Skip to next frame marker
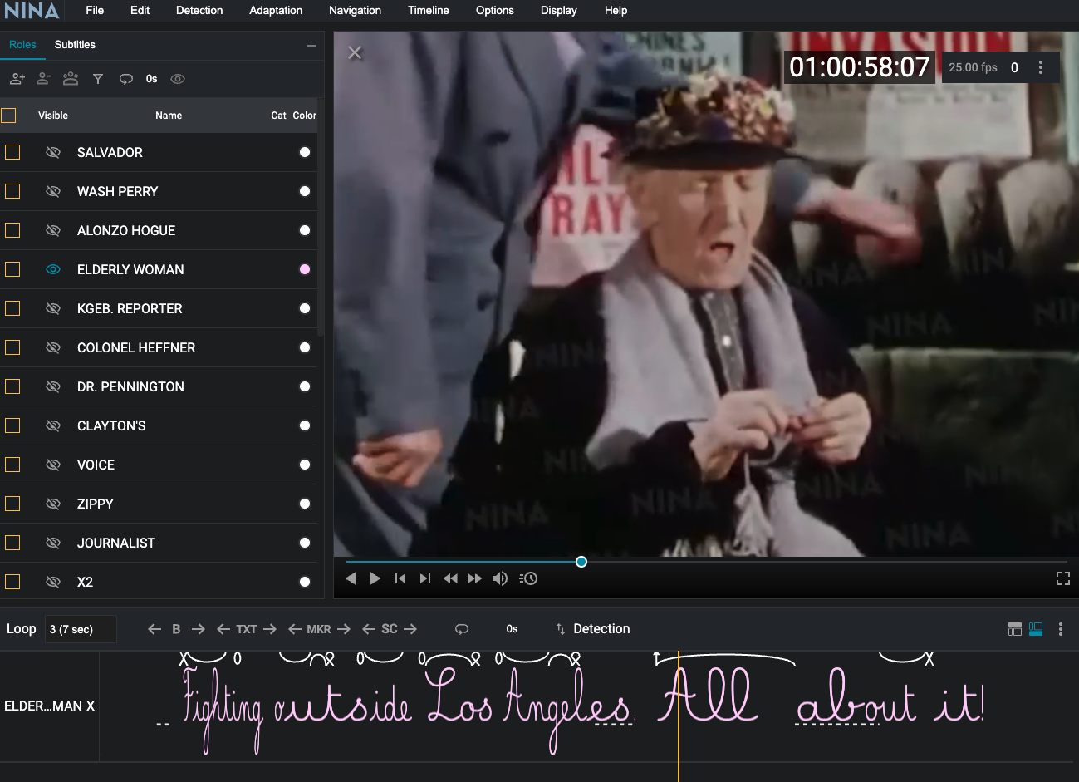1079x782 pixels. (x=425, y=578)
